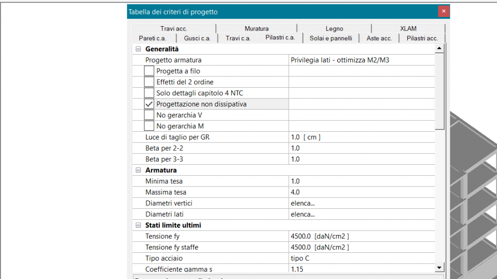Image resolution: width=497 pixels, height=279 pixels.
Task: Close the Tabella dei criteri dialog
Action: [x=444, y=12]
